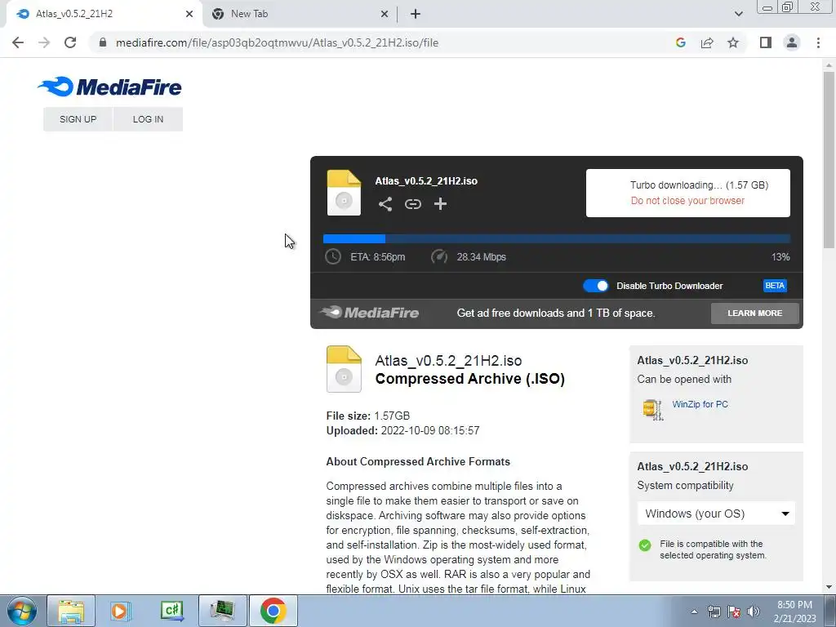Click the 28.34 Mbps speed text

click(x=481, y=257)
